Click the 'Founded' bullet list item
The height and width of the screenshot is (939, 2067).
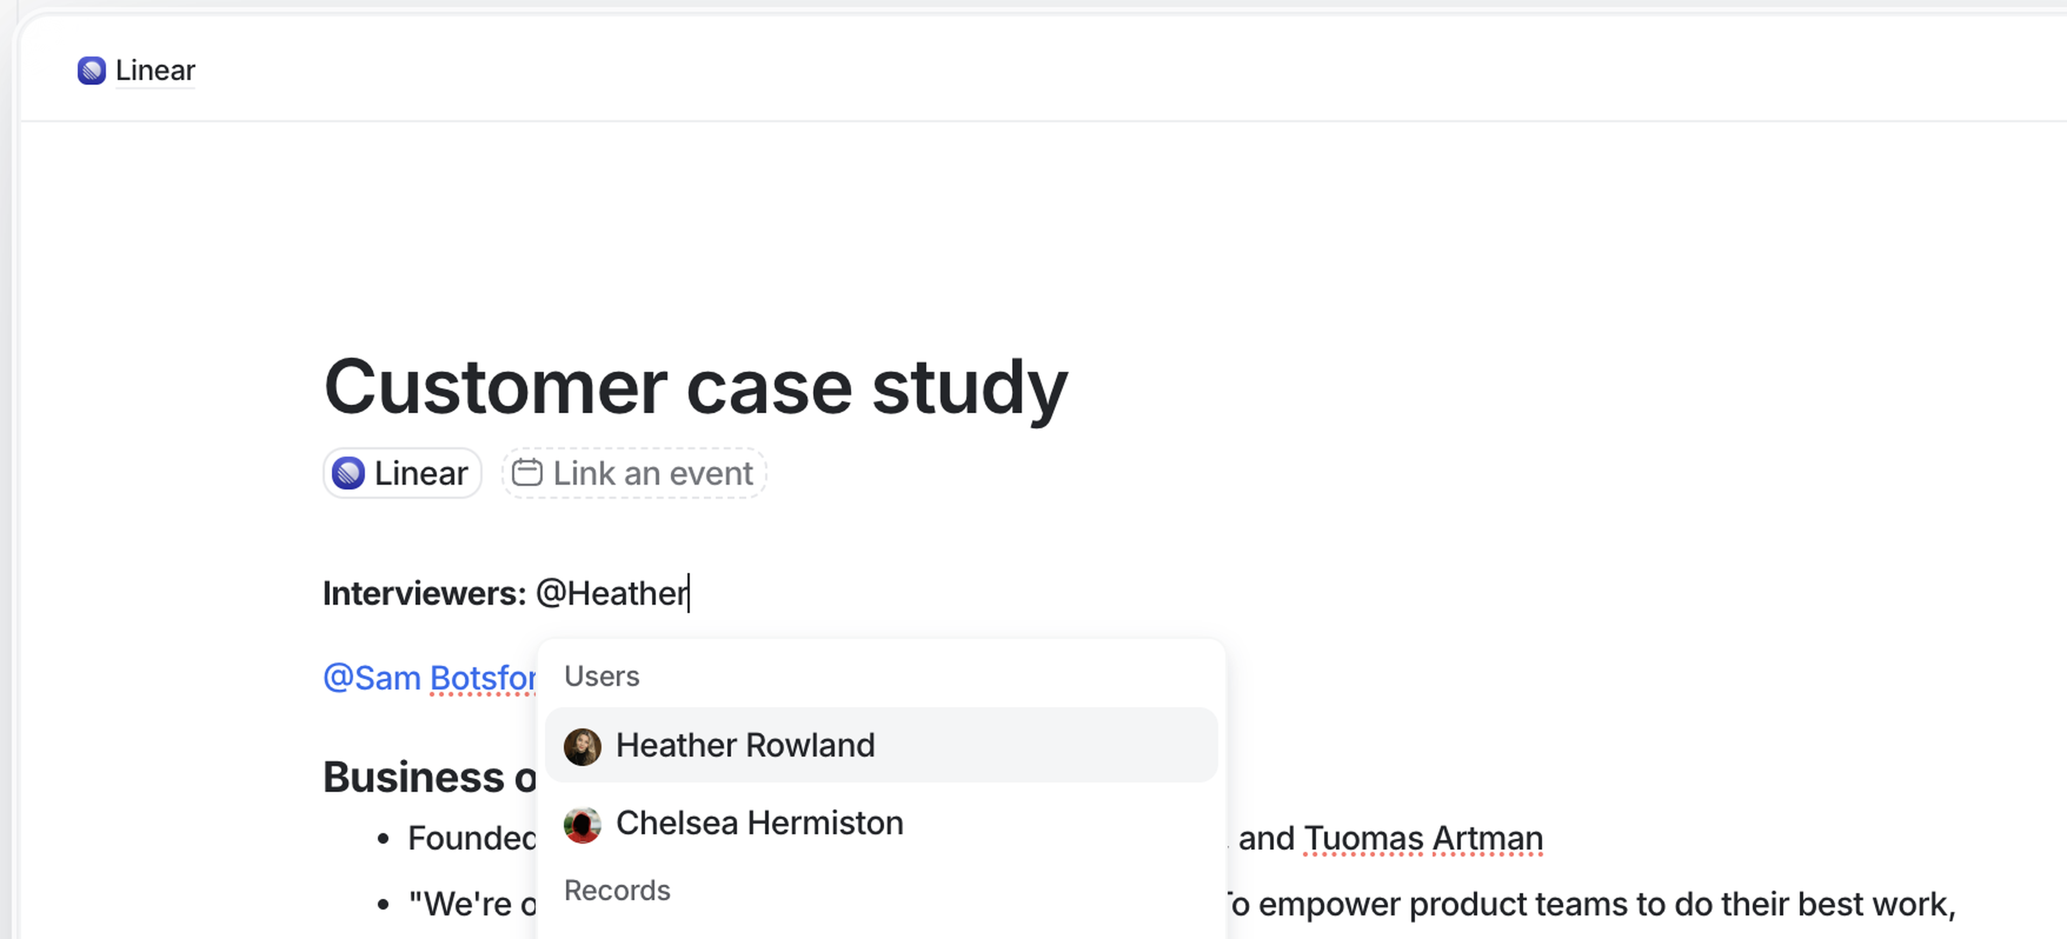pos(471,839)
